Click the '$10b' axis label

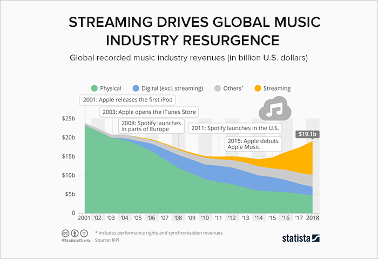(x=69, y=175)
